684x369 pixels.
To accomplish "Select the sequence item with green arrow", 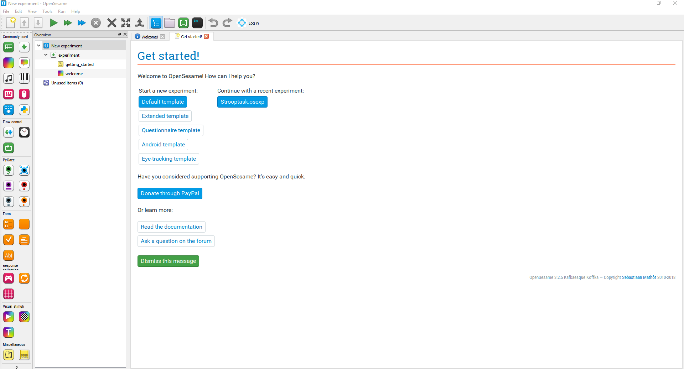I will [24, 47].
